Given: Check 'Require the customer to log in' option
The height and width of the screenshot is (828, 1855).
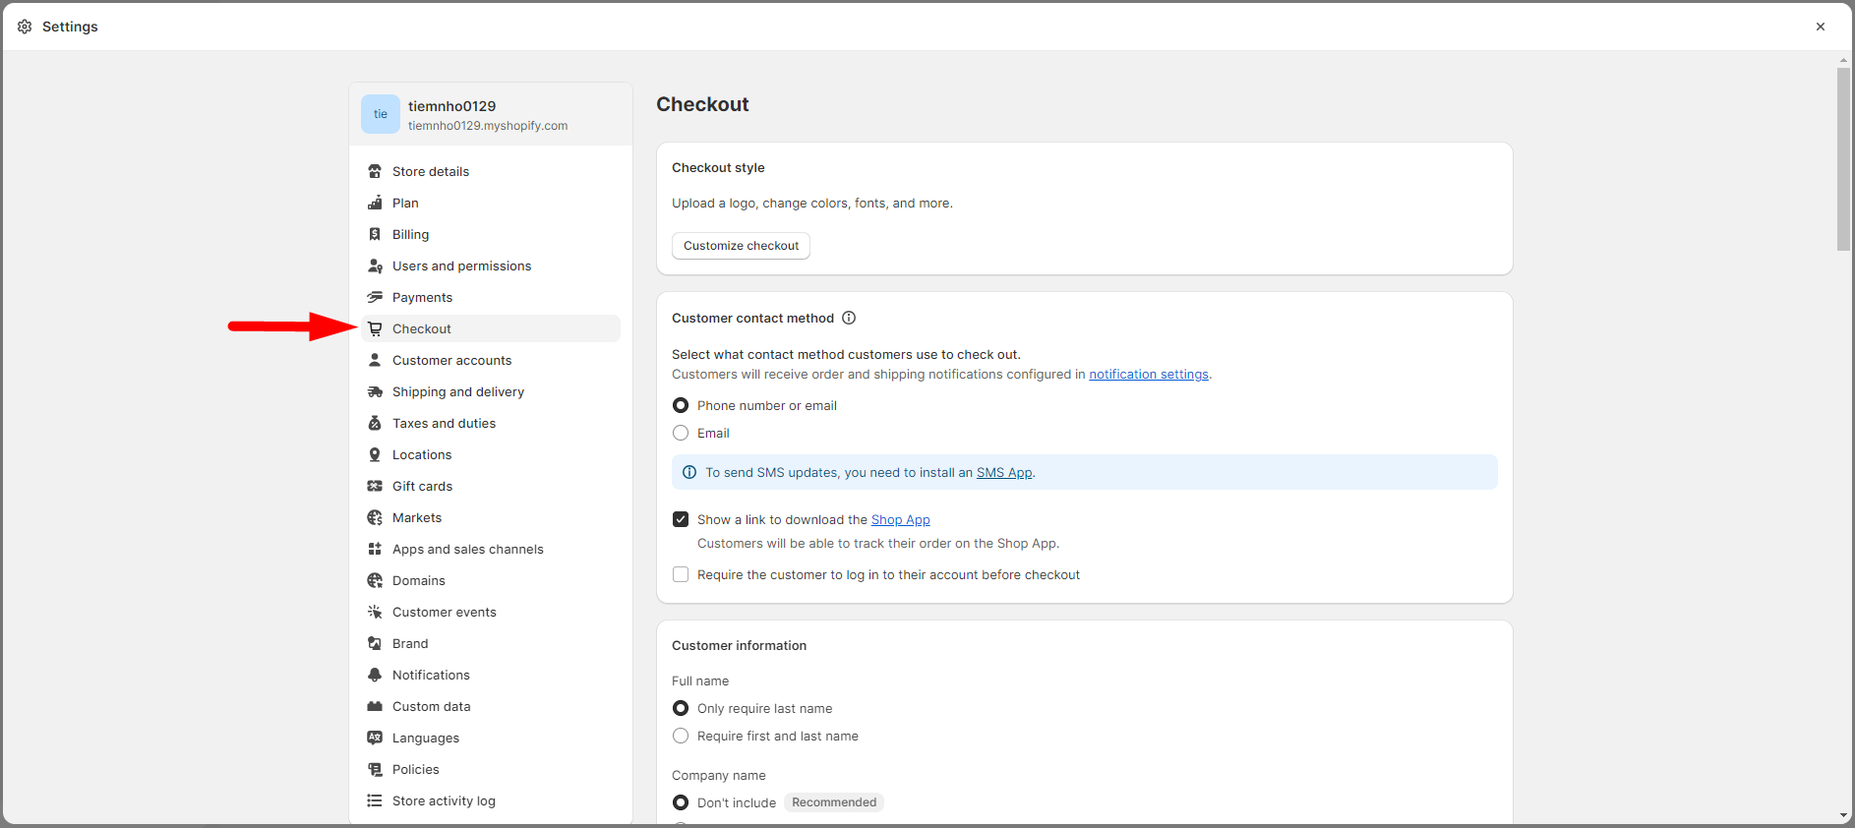Looking at the screenshot, I should [681, 574].
